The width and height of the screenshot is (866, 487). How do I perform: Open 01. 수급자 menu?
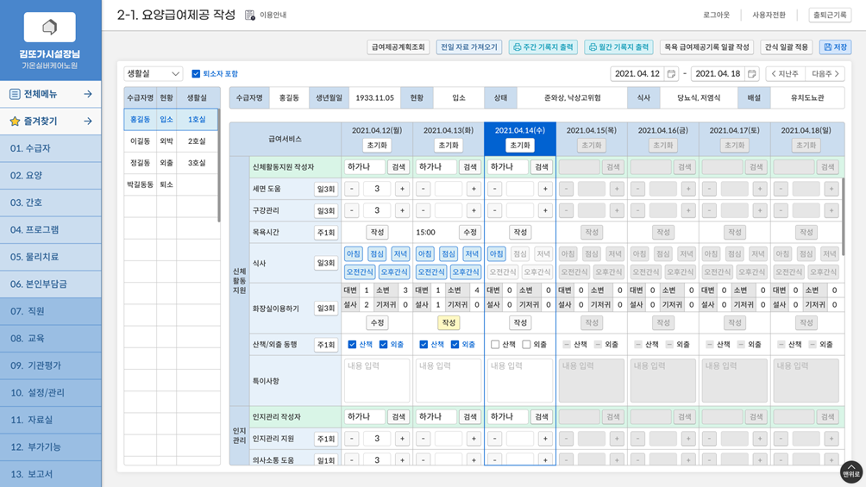point(51,148)
